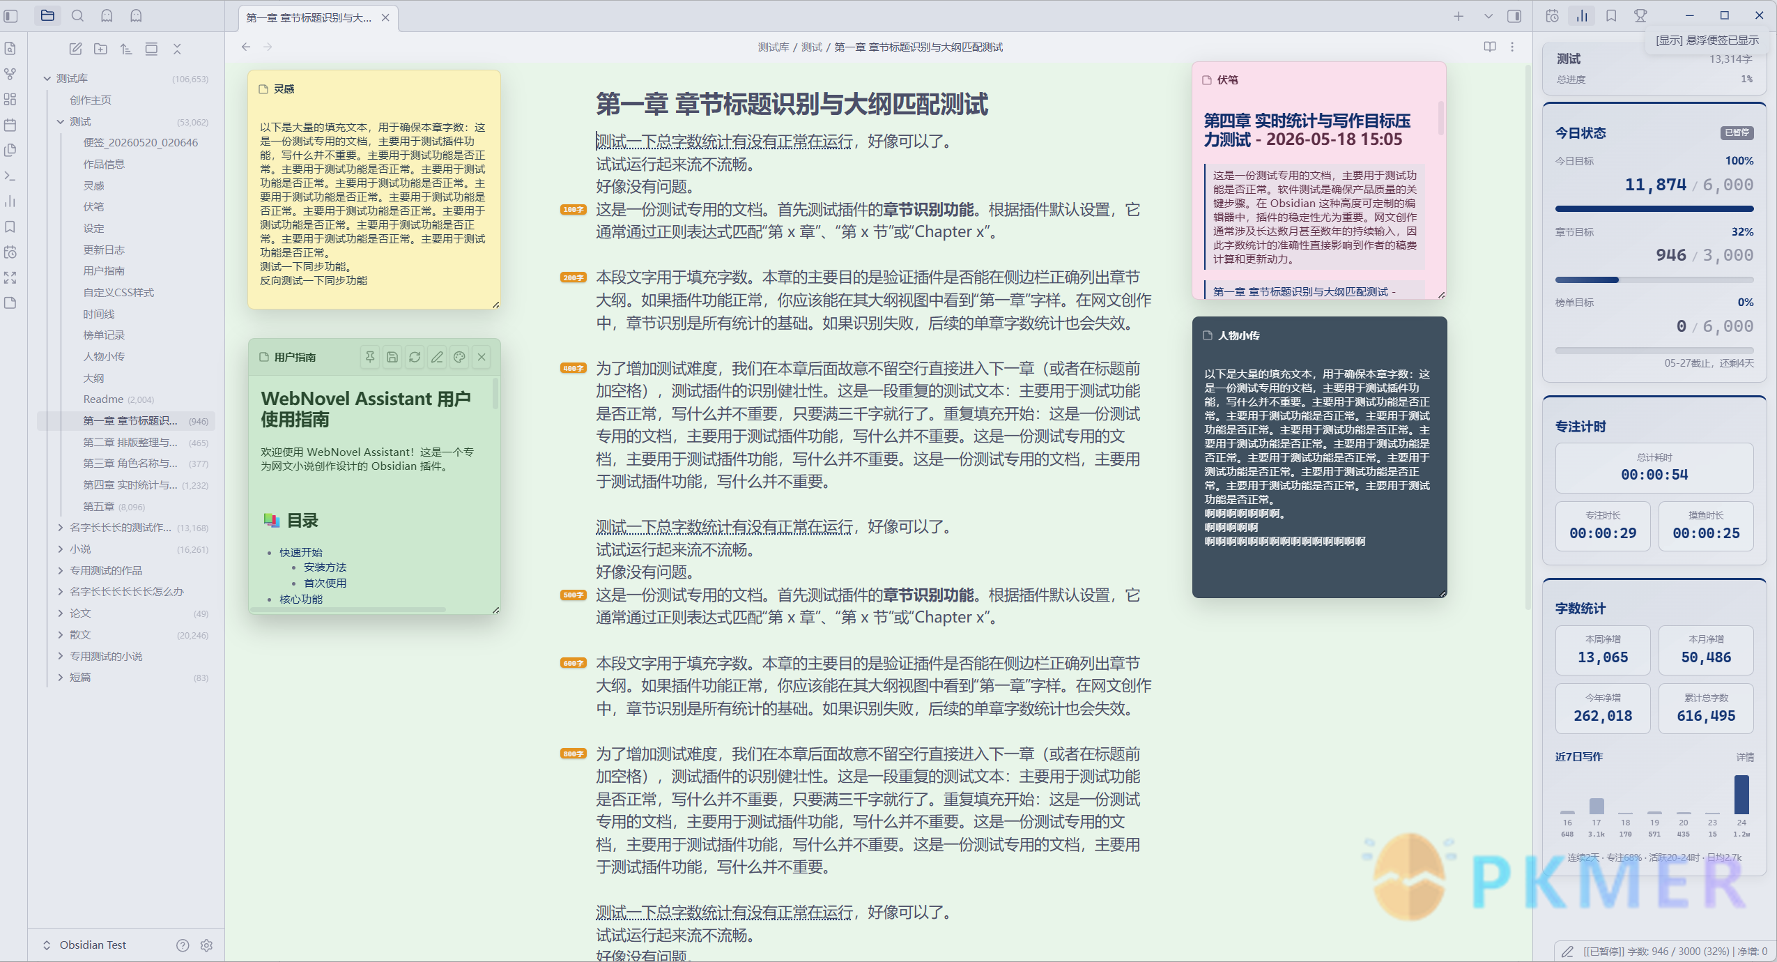Expand the 短篇 folder
1777x962 pixels.
[x=61, y=678]
